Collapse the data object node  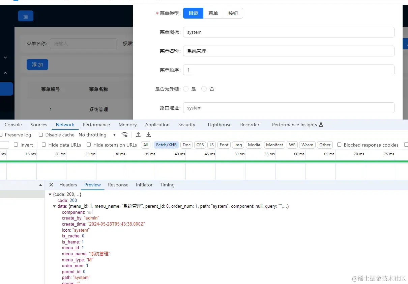55,206
